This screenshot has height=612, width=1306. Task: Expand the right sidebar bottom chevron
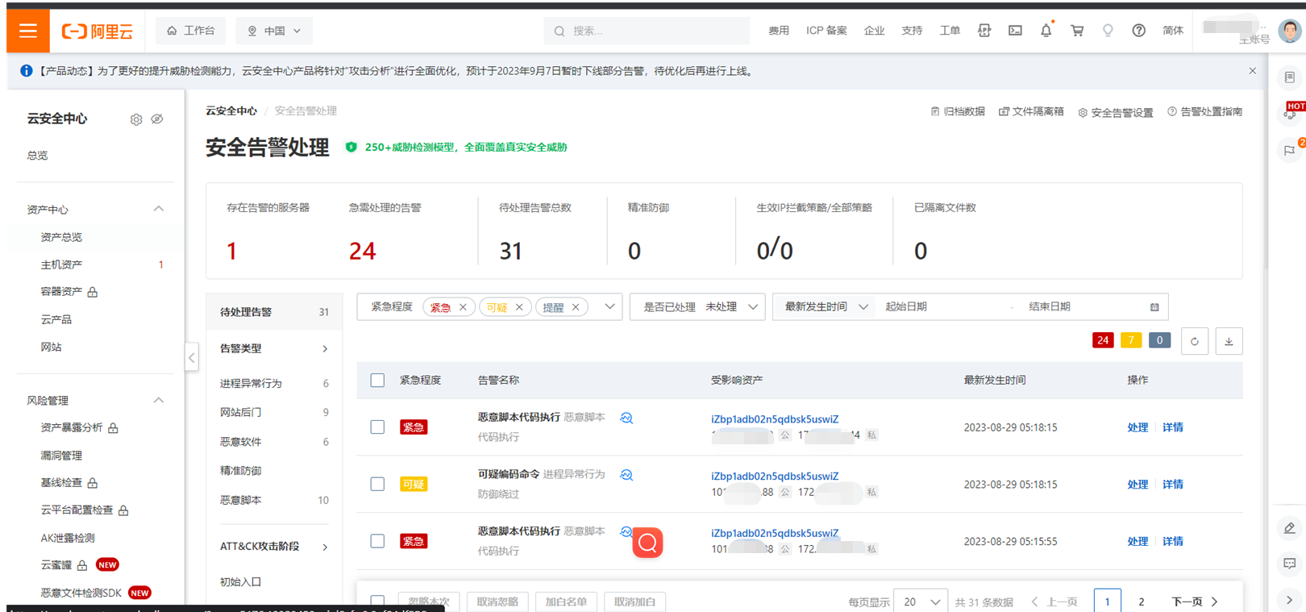(1290, 600)
